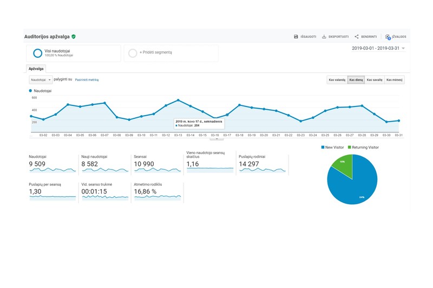This screenshot has height=288, width=433.
Task: Open the Įžvalgos insights icon
Action: pos(388,37)
